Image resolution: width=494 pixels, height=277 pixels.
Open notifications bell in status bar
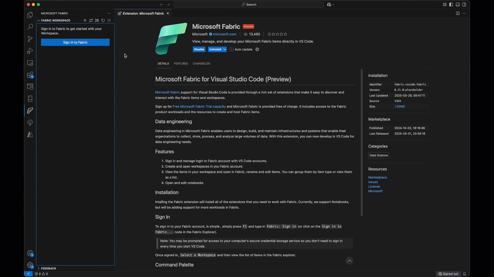click(464, 274)
